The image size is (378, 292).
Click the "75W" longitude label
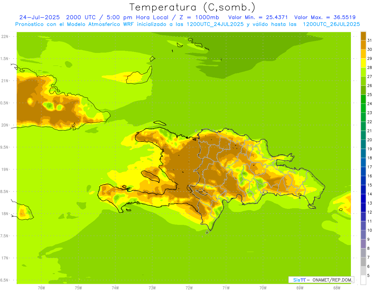point(78,288)
